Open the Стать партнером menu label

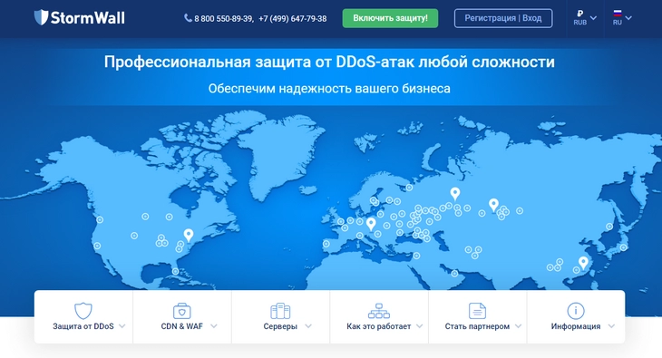(x=477, y=326)
